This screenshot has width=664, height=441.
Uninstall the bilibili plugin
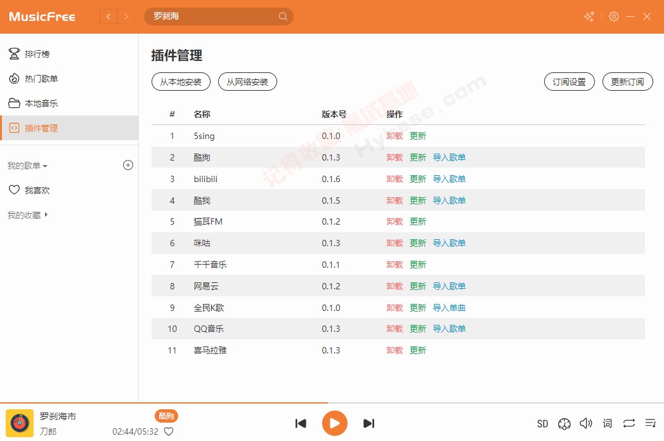pos(394,179)
